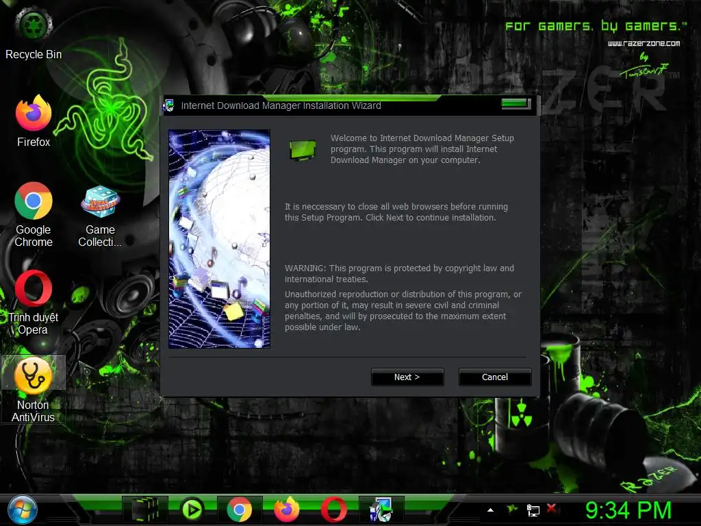Select the Trình duyệt Opera desktop shortcut

(x=34, y=302)
